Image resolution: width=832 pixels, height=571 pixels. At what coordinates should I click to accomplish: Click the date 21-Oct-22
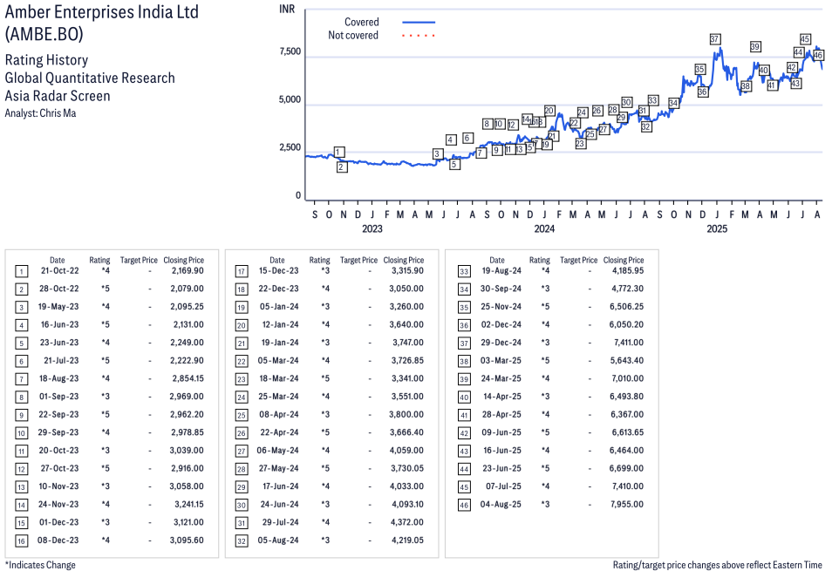60,271
